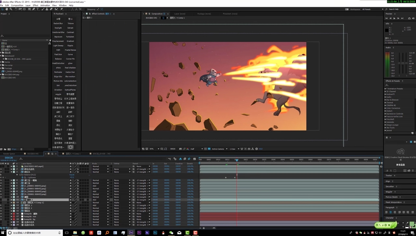The width and height of the screenshot is (416, 236).
Task: Open Premiere Pro from taskbar
Action: point(139,233)
